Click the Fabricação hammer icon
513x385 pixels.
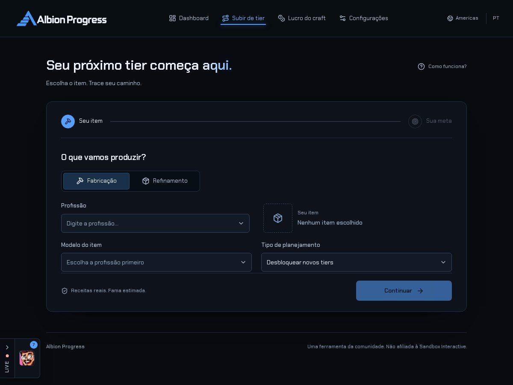coord(80,181)
